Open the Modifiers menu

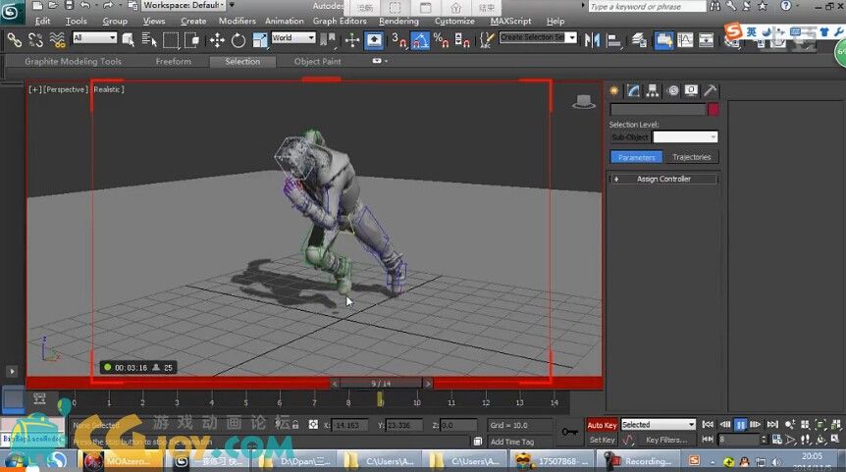(238, 21)
